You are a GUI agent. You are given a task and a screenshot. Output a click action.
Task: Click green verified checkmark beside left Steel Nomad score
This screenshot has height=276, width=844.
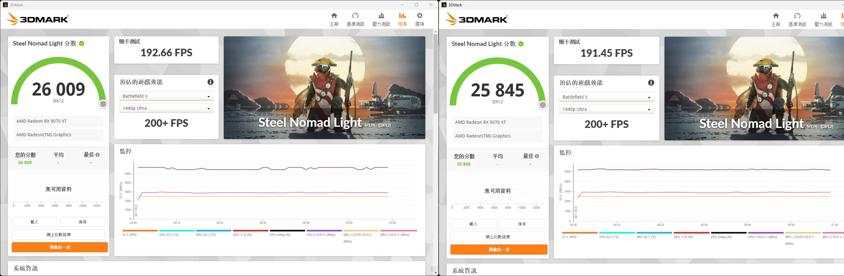pos(81,43)
